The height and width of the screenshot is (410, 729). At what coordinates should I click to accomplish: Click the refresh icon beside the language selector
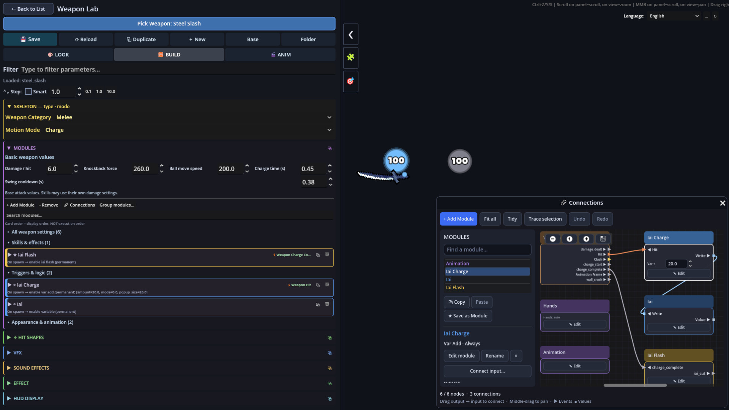tap(715, 16)
